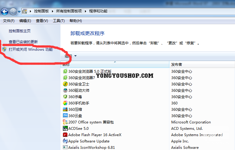Click the 360压缩 program name

(75, 110)
